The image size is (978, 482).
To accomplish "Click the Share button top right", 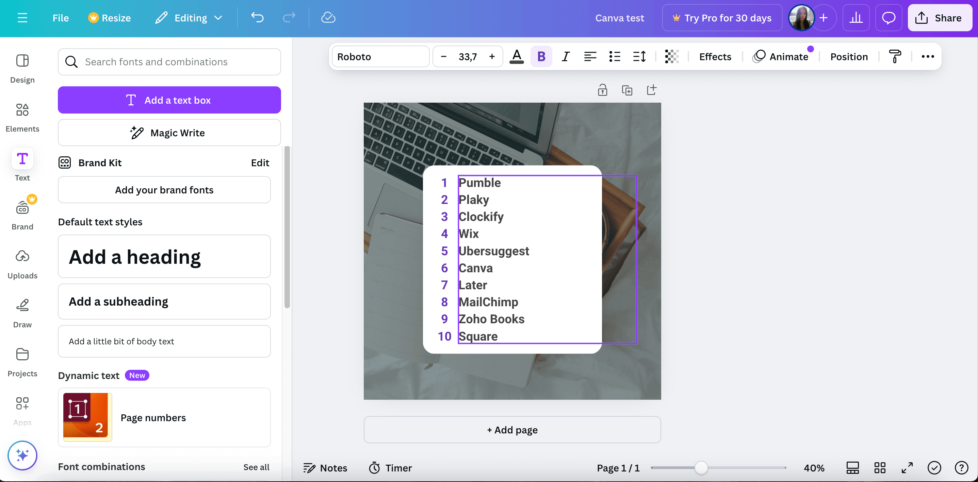I will pos(939,17).
